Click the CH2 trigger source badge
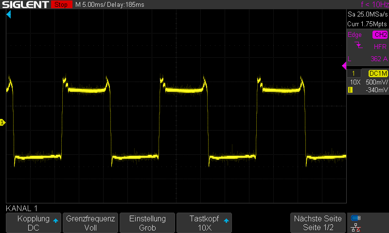 (380, 34)
